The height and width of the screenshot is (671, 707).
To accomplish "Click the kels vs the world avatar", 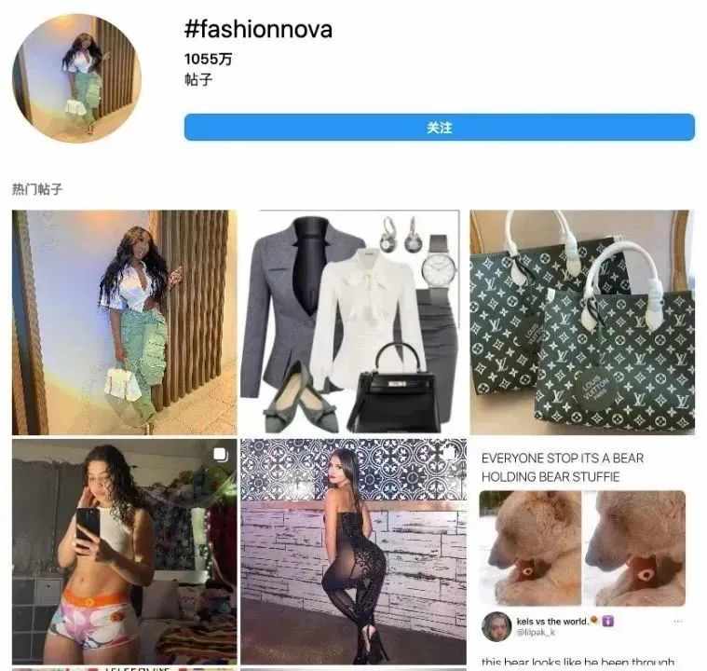I will (x=496, y=626).
